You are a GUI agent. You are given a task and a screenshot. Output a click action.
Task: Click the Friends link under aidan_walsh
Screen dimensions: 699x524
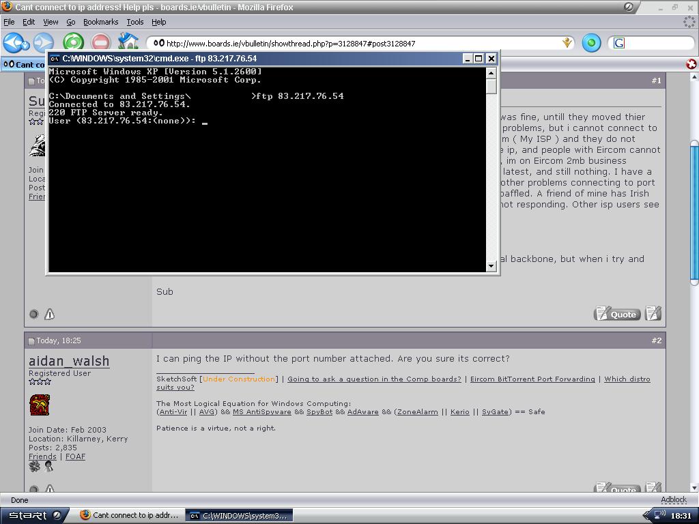coord(42,456)
